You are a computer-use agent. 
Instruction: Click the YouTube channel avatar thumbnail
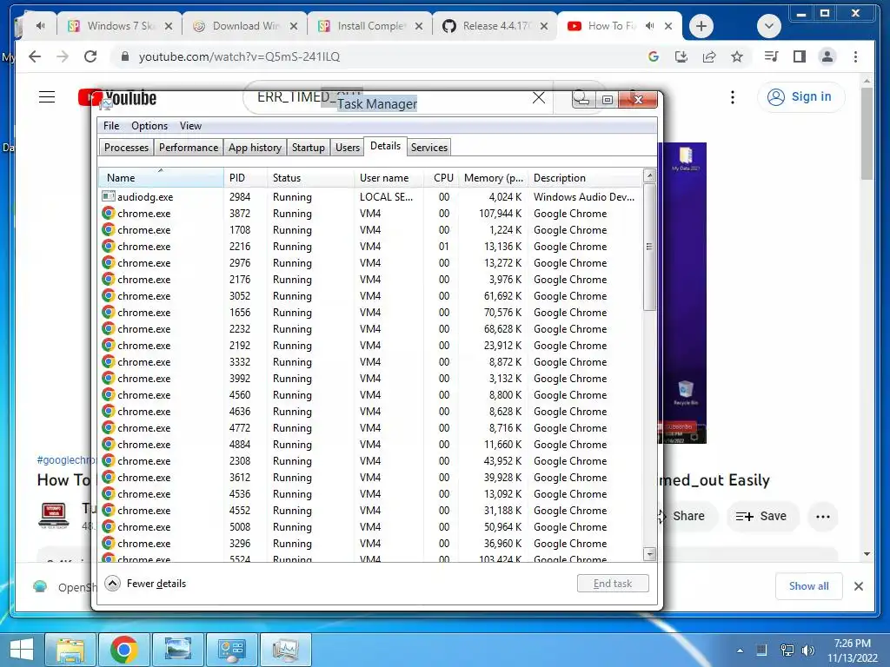coord(53,516)
